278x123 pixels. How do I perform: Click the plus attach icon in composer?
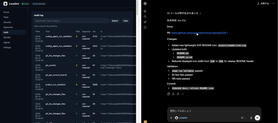click(171, 118)
